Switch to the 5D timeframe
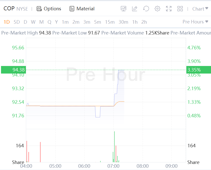This screenshot has height=170, width=211. coord(17,22)
